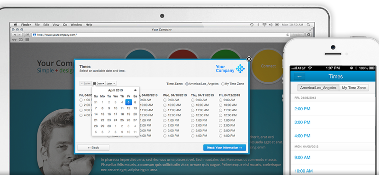Image resolution: width=379 pixels, height=175 pixels.
Task: Click the Apple menu icon
Action: (16, 25)
